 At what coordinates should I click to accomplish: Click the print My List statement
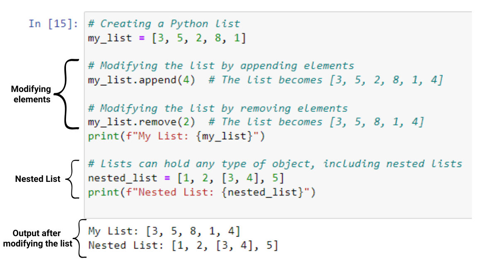tap(176, 136)
